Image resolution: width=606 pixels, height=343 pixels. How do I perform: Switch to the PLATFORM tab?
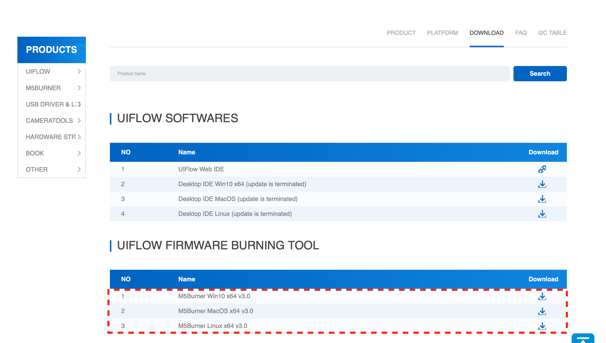click(x=442, y=33)
